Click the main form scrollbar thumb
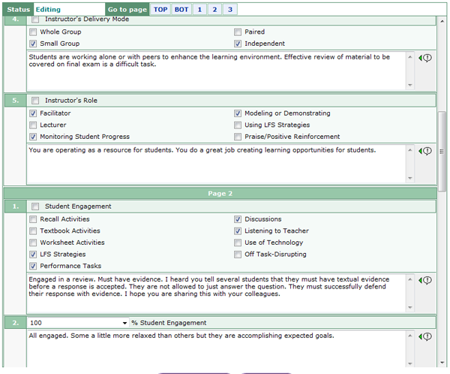This screenshot has height=374, width=450. tap(442, 151)
